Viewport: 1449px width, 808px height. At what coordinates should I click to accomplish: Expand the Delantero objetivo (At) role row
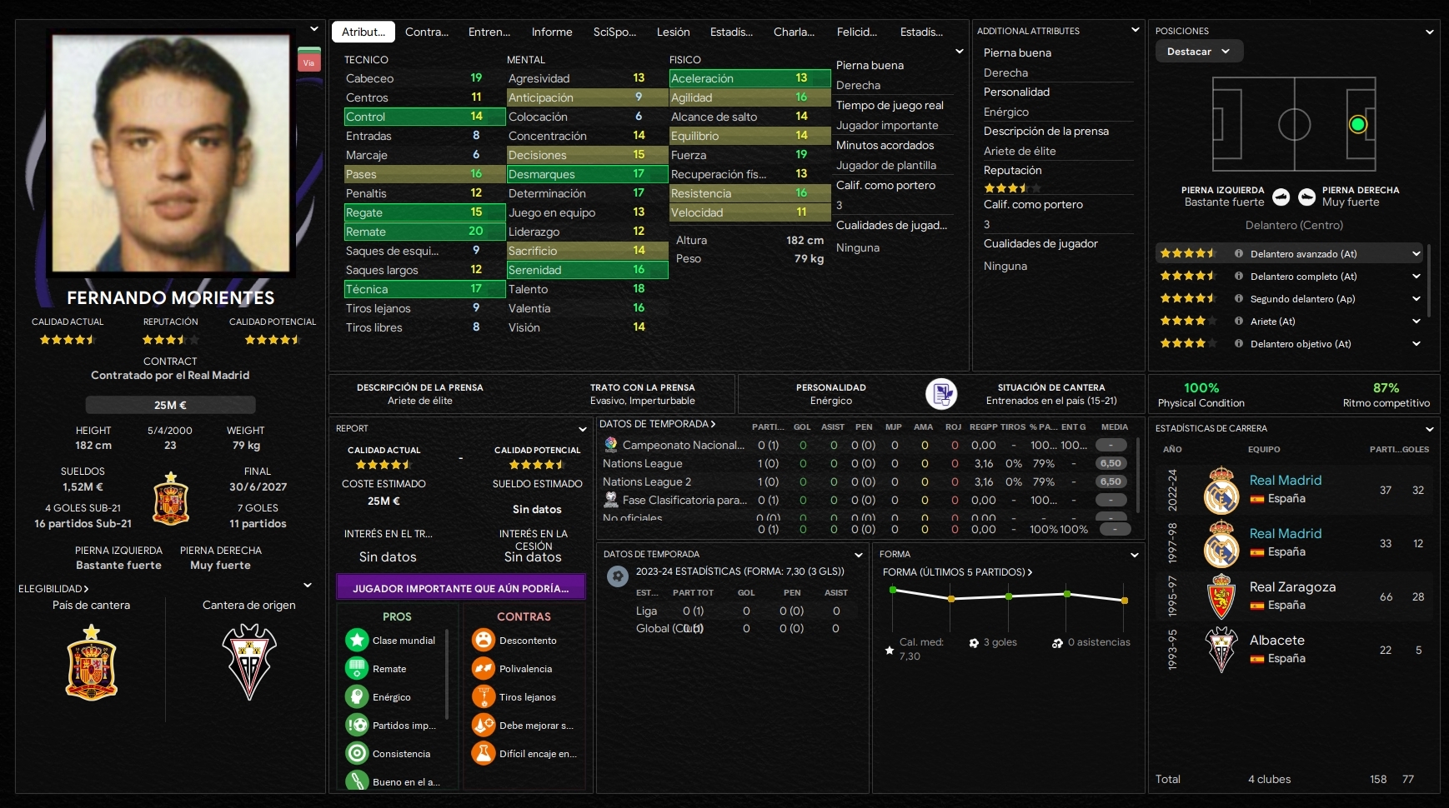tap(1416, 344)
